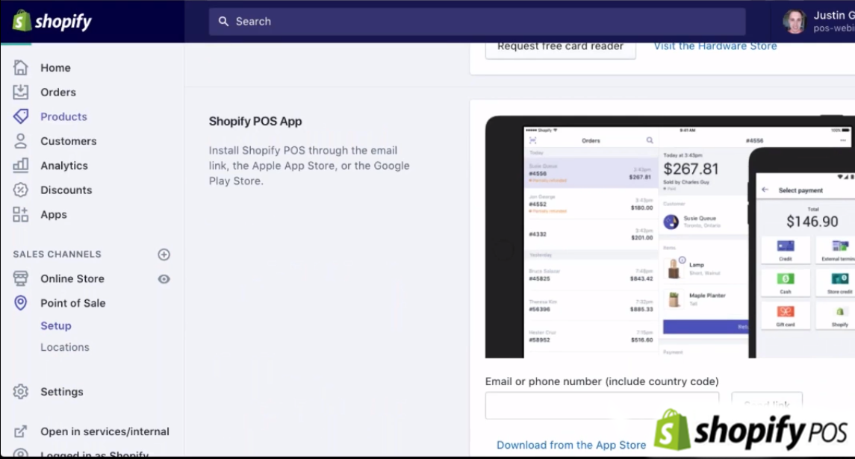Click the Apps grid icon
Screen dimensions: 855x459
pos(21,215)
